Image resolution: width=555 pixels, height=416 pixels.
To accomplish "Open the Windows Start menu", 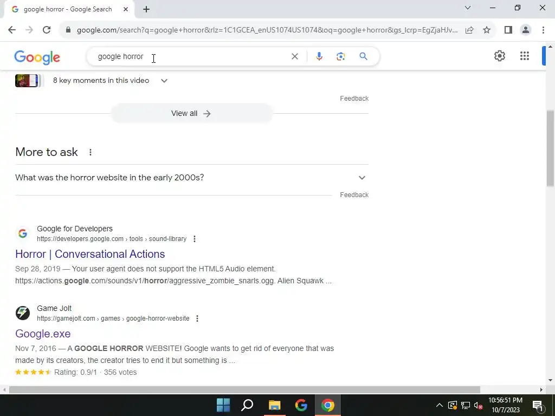I will point(223,405).
